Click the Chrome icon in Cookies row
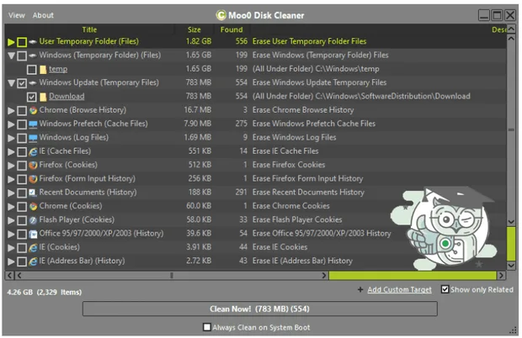522x338 pixels. 33,206
